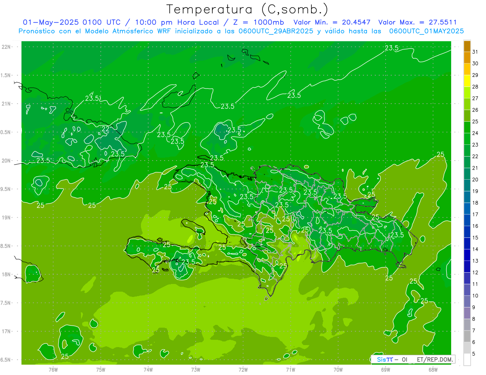The width and height of the screenshot is (486, 375).
Task: Click the map title "Temperatura (C,somb.)"
Action: pos(247,9)
